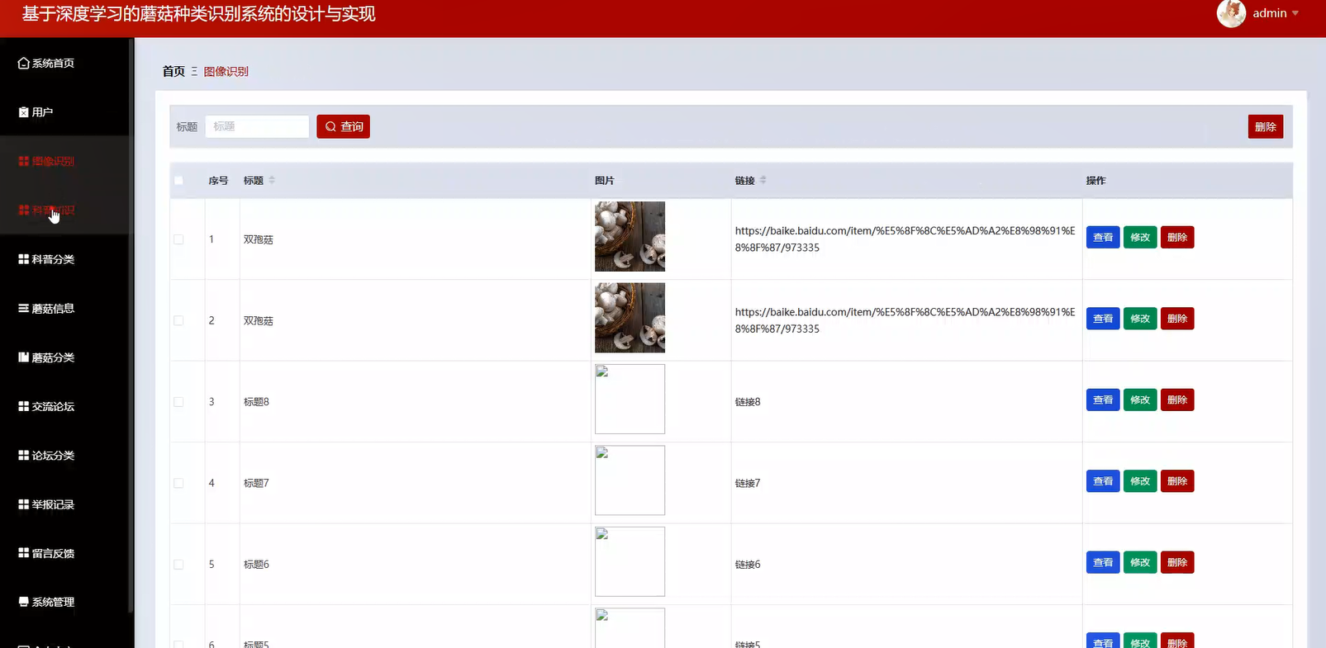
Task: Edit row 标题7 with 修改 button
Action: tap(1140, 481)
